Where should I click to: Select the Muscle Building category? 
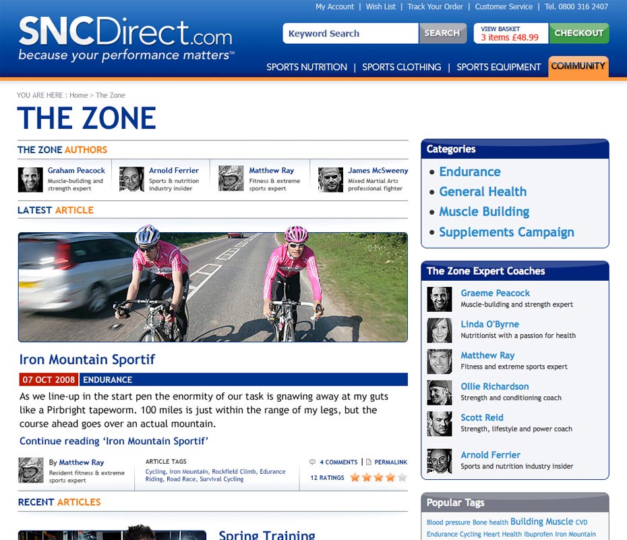pyautogui.click(x=484, y=212)
